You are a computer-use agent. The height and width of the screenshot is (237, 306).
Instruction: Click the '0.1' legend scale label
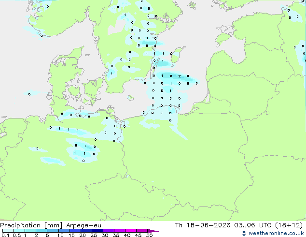[6, 235]
